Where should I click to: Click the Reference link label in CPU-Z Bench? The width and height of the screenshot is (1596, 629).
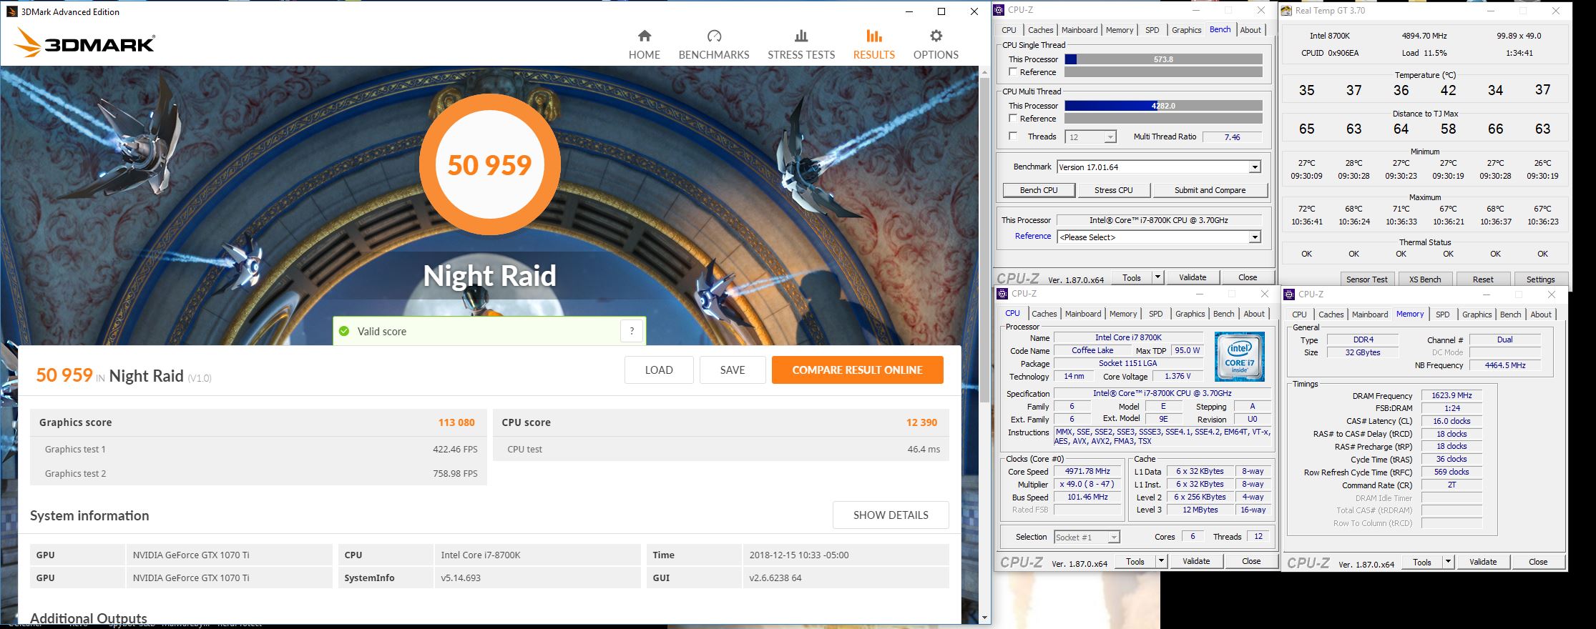(1033, 236)
